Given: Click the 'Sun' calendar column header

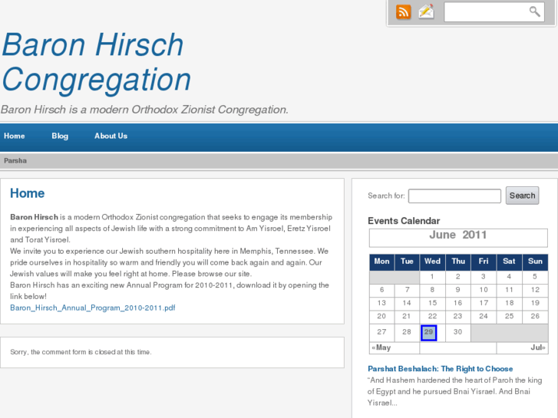Looking at the screenshot, I should (x=535, y=262).
